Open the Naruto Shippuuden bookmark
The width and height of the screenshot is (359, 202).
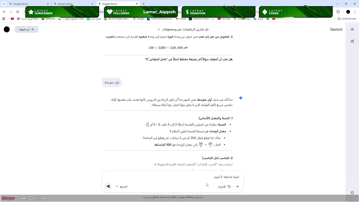coord(117,19)
